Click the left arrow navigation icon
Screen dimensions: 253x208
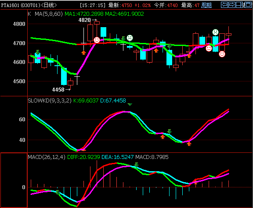click(x=224, y=5)
